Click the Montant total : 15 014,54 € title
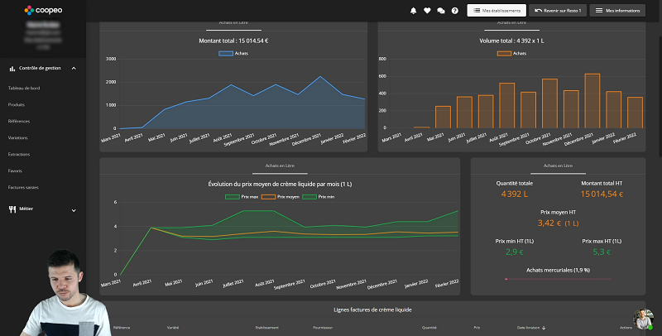This screenshot has height=336, width=662. point(233,41)
